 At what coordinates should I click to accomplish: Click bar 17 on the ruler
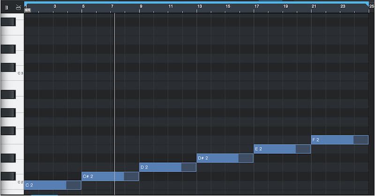coord(256,7)
